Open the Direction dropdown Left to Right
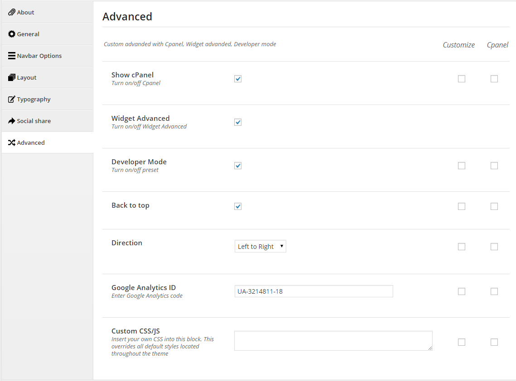516x381 pixels. click(260, 246)
